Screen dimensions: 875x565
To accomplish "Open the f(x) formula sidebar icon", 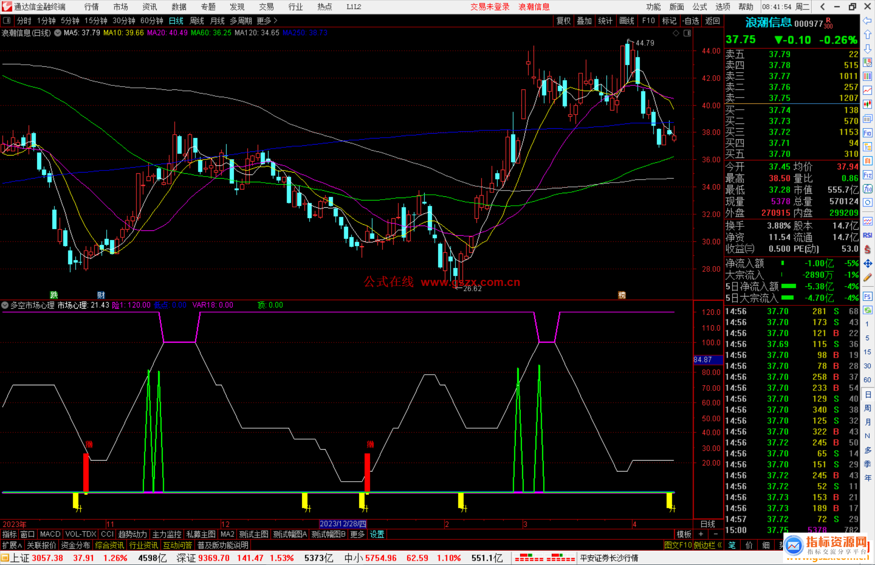I will (x=867, y=189).
